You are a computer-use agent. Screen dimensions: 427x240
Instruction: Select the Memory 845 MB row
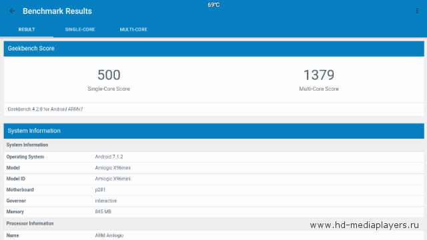(213, 212)
